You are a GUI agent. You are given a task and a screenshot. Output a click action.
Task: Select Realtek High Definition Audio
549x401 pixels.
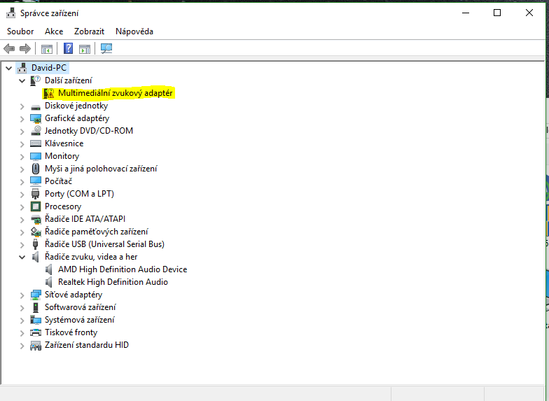tap(113, 282)
